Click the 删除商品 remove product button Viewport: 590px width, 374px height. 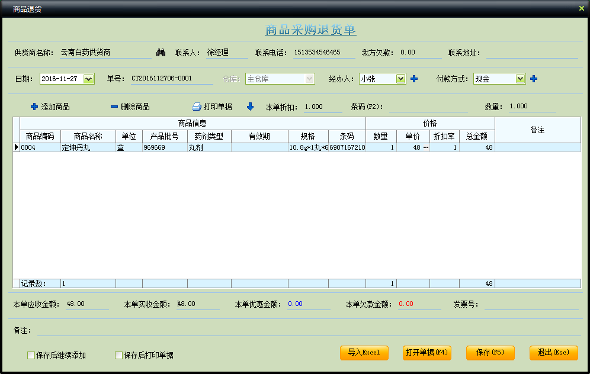click(130, 107)
